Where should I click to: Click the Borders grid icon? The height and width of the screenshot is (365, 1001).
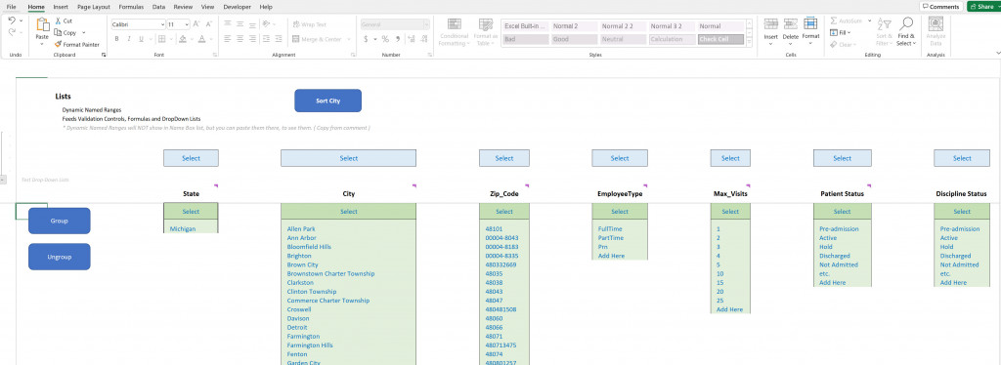[x=161, y=39]
